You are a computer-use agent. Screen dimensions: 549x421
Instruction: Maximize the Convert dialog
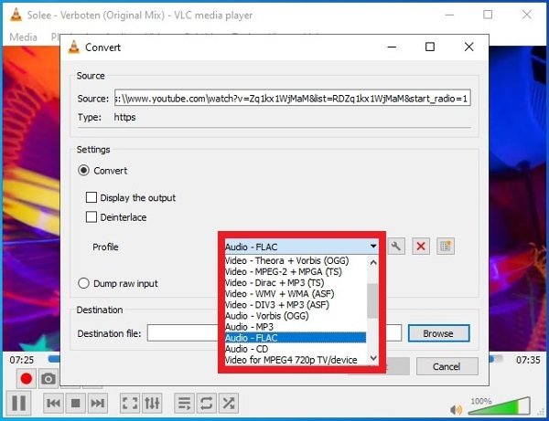(x=430, y=47)
